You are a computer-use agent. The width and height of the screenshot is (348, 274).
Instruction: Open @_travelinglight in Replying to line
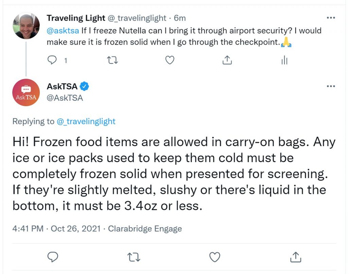(x=86, y=121)
